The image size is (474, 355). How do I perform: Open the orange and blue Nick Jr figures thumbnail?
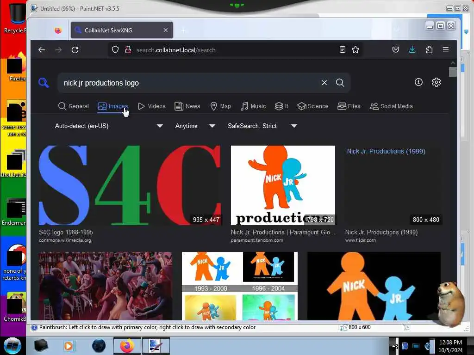pyautogui.click(x=374, y=286)
